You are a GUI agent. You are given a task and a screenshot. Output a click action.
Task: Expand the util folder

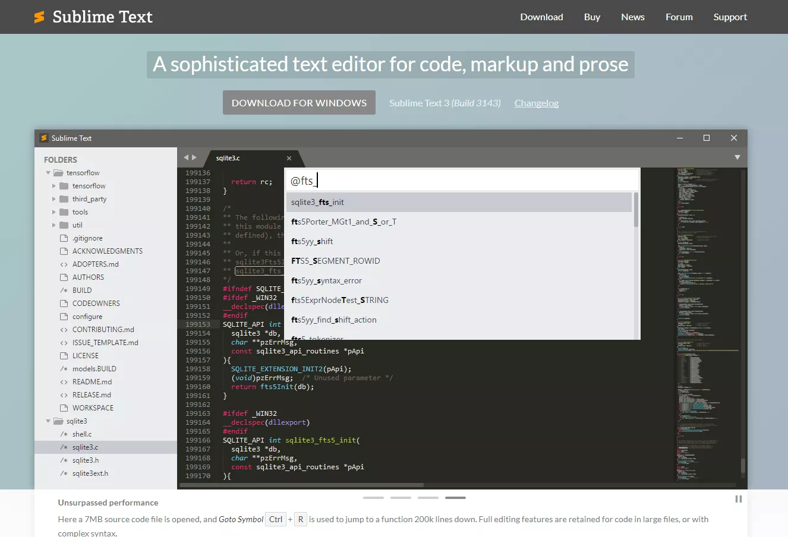[54, 225]
